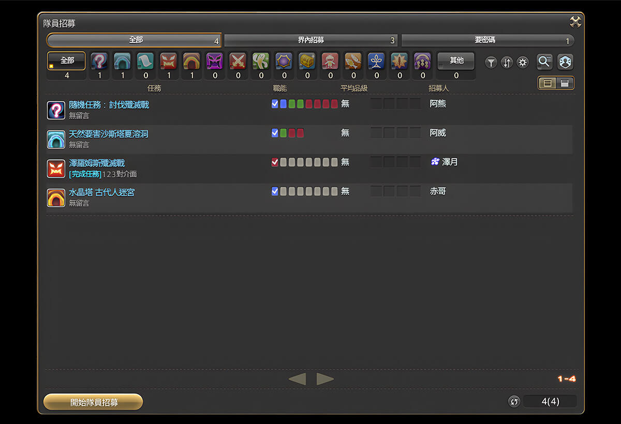621x424 pixels.
Task: Open the magnifier recruitment search icon
Action: [544, 62]
